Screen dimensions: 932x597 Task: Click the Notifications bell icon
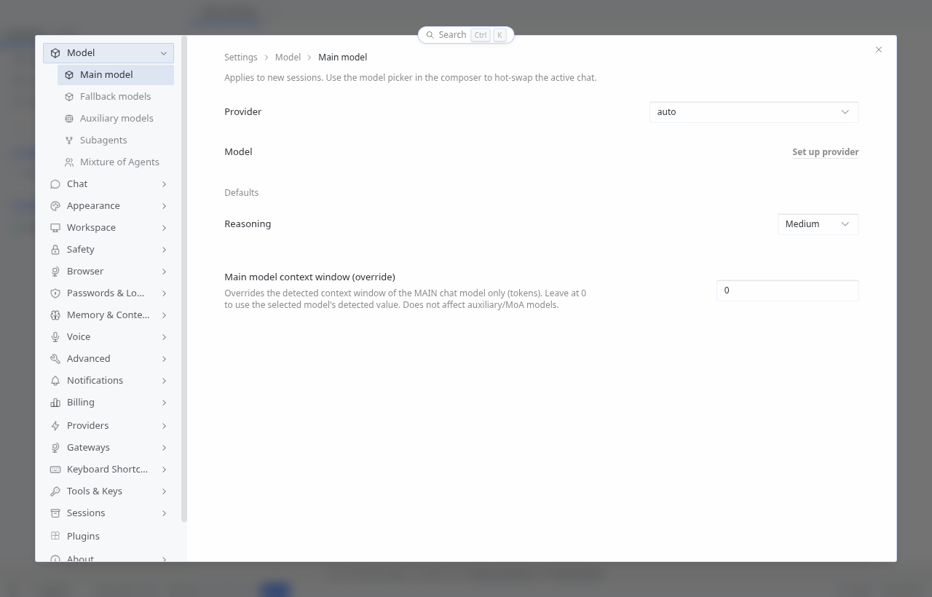pyautogui.click(x=55, y=381)
